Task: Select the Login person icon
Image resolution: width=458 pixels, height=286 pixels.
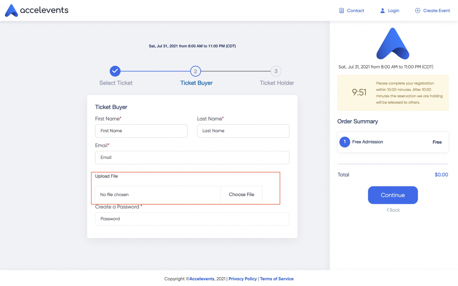Action: [382, 10]
